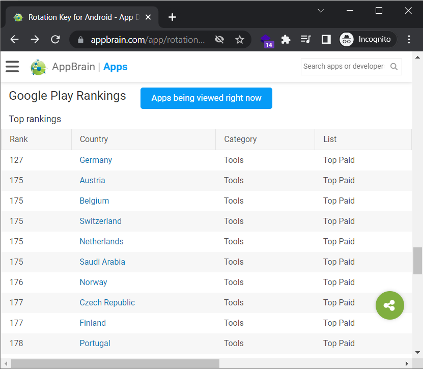Close the Rotation Key tab

coord(148,17)
